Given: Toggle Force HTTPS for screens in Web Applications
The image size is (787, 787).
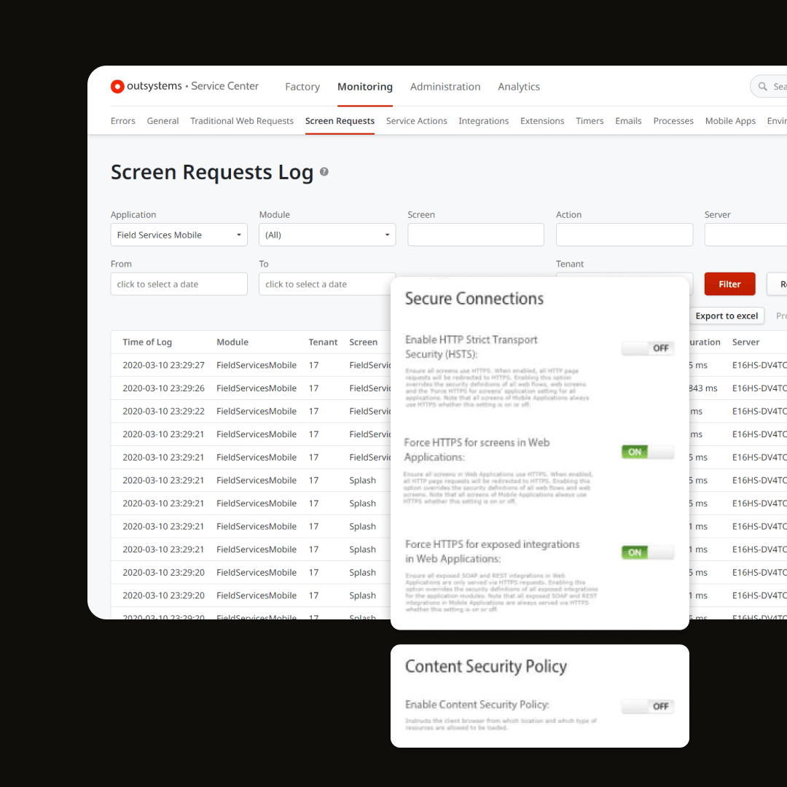Looking at the screenshot, I should pos(648,452).
